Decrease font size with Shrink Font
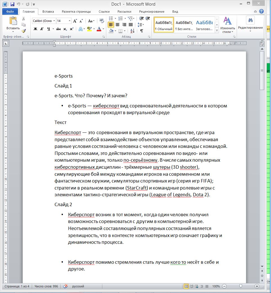Image resolution: width=271 pixels, height=293 pixels. click(81, 21)
